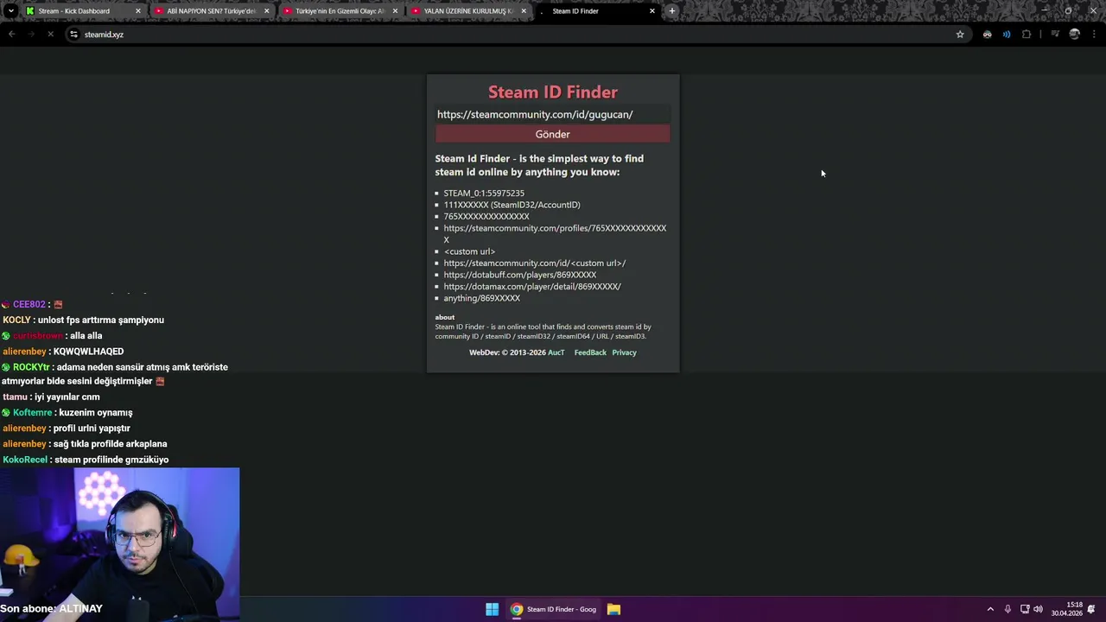
Task: Focus the steamcommunity URL input field
Action: (x=552, y=114)
